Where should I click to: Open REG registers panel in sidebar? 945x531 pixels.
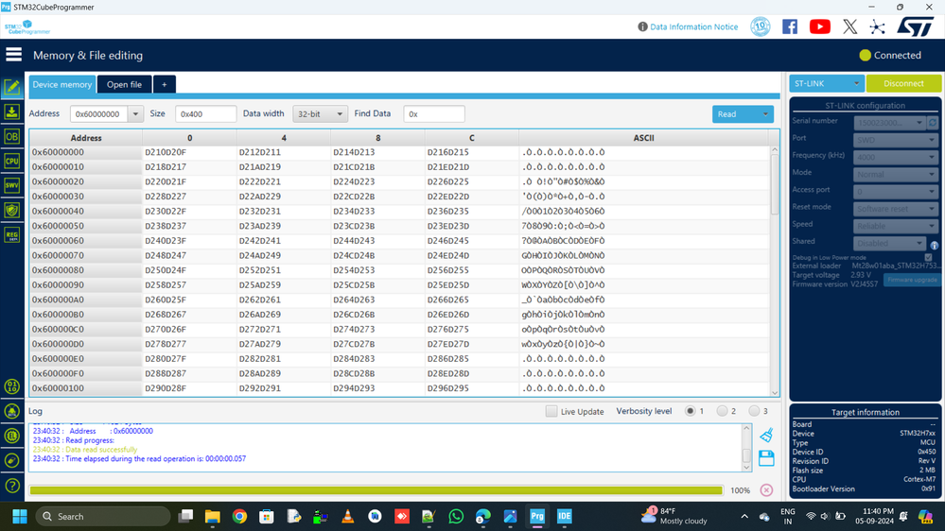(x=12, y=235)
